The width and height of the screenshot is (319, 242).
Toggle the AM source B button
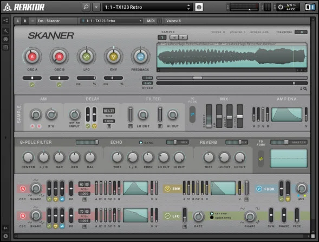point(39,126)
